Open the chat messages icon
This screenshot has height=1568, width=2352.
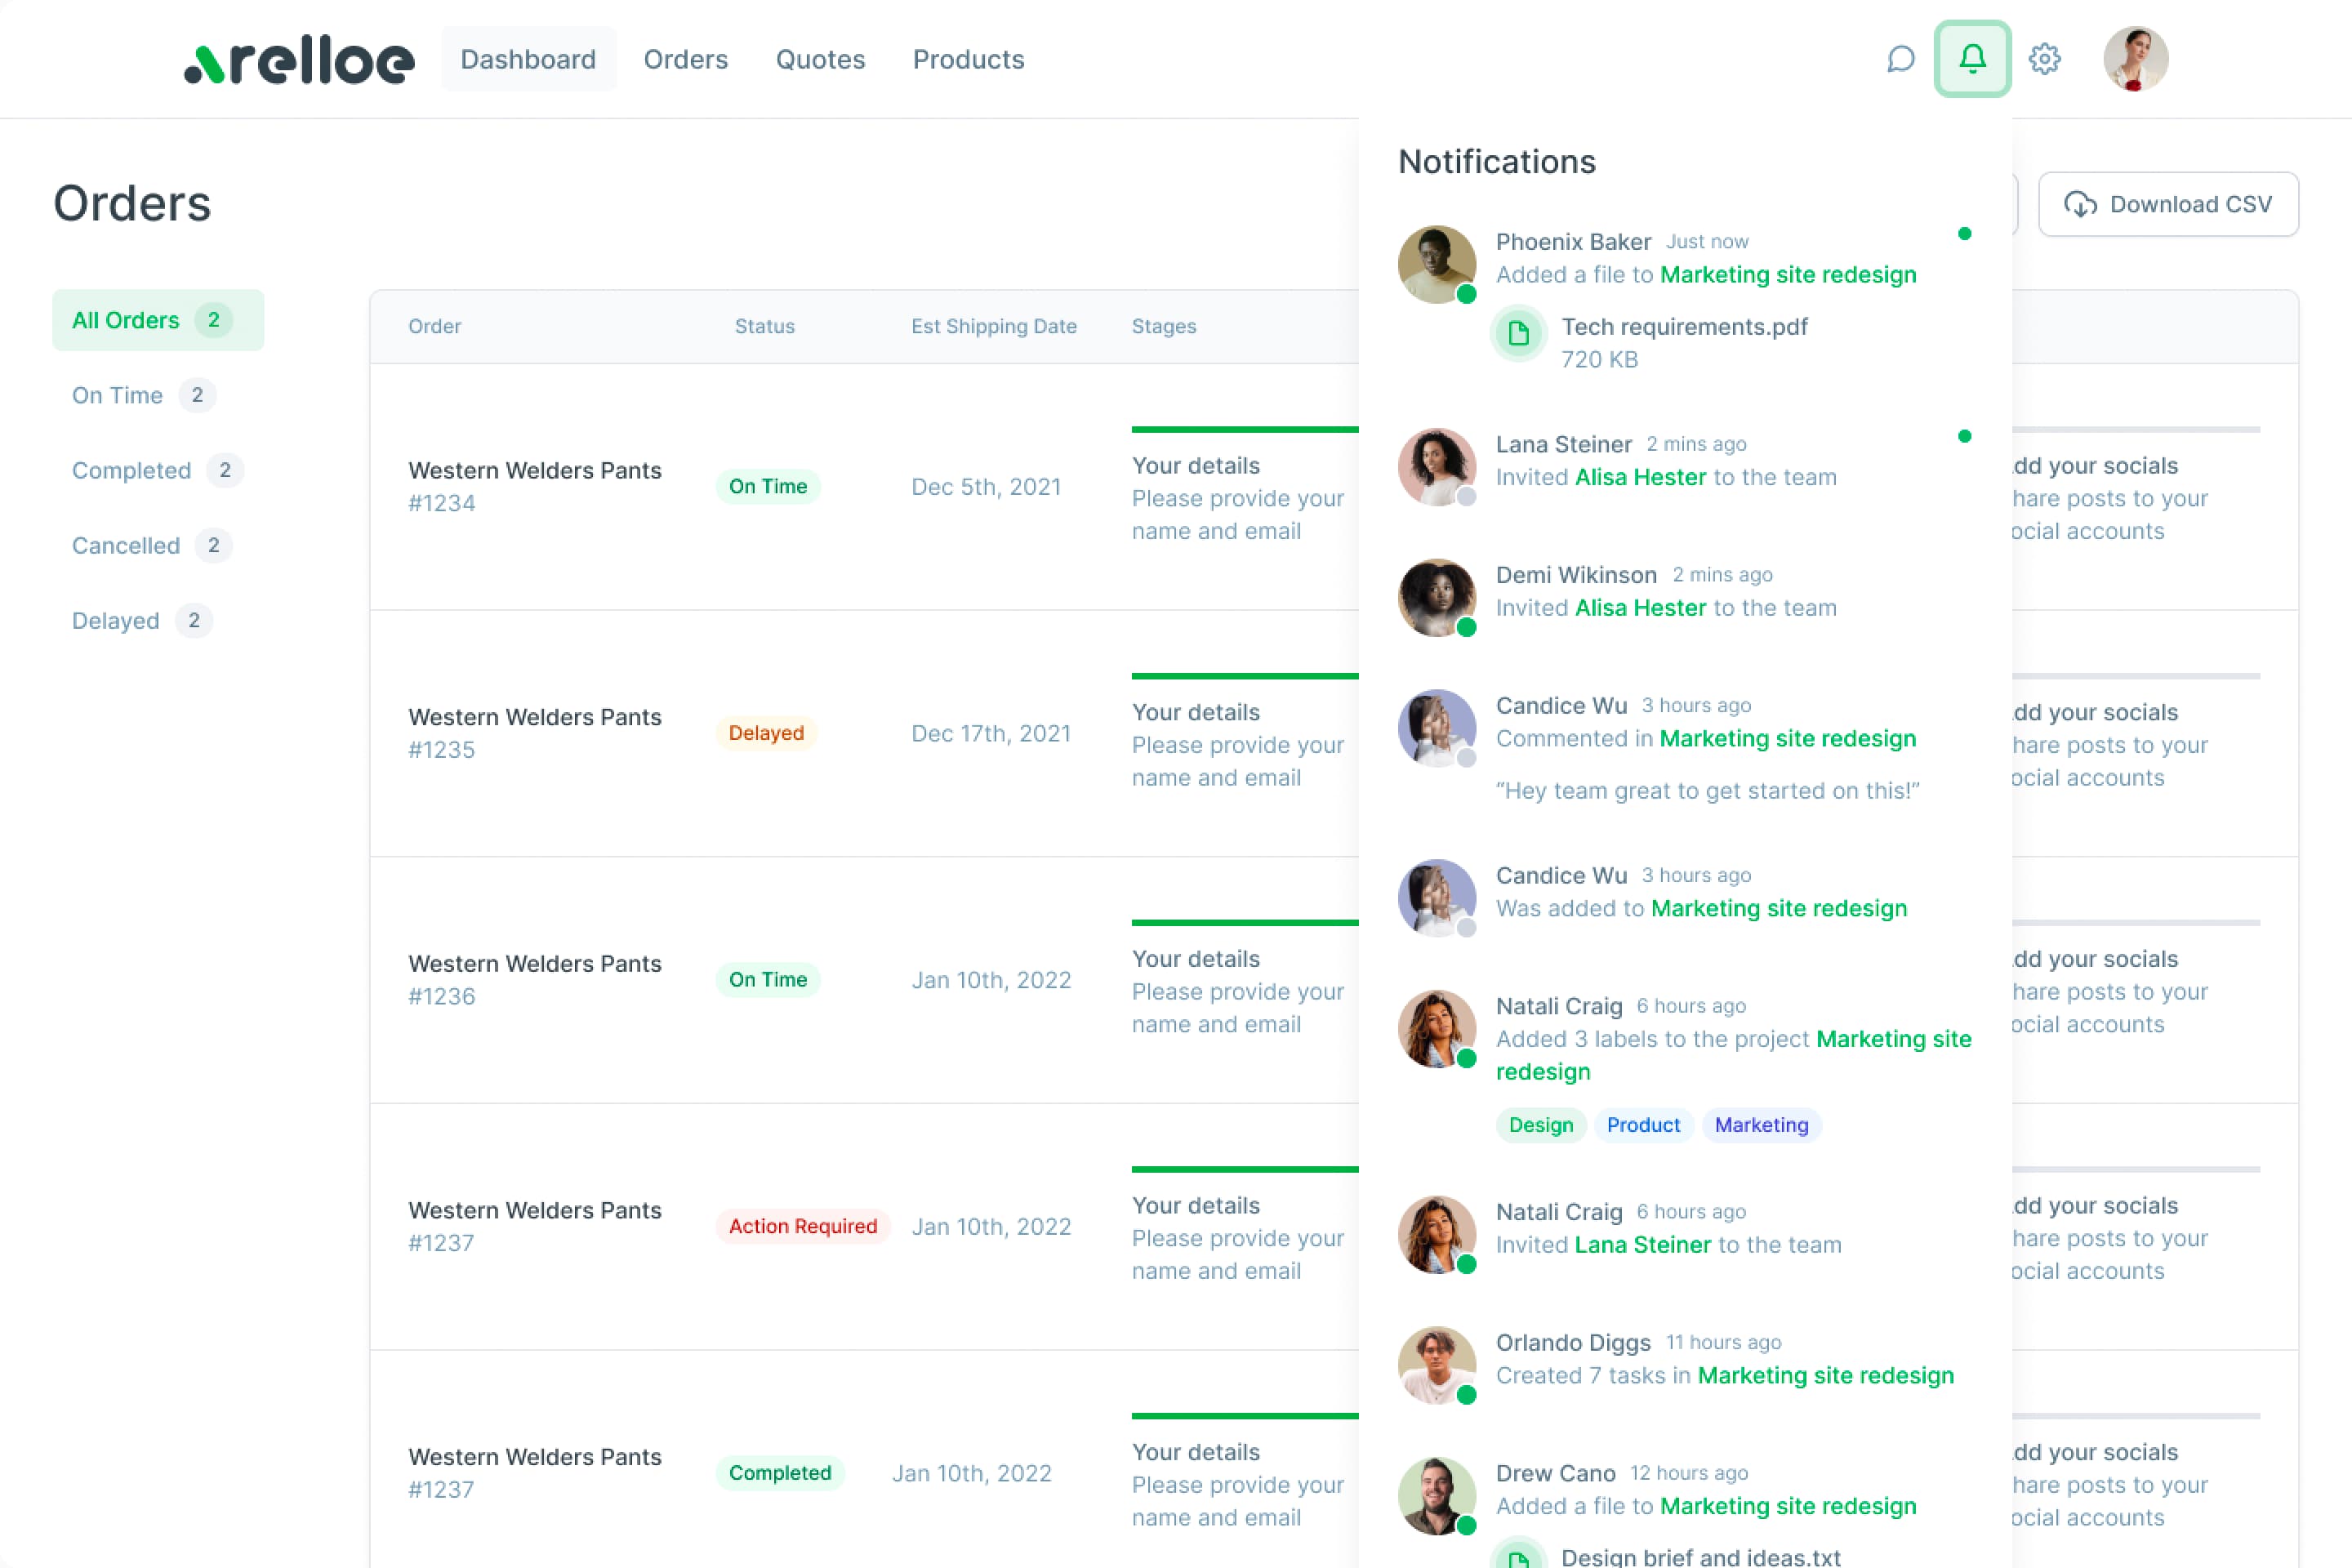pos(1900,59)
